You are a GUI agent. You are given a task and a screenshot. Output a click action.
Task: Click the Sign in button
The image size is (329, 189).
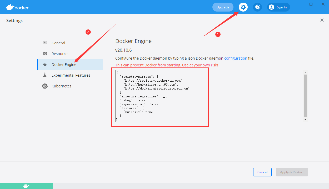[278, 7]
